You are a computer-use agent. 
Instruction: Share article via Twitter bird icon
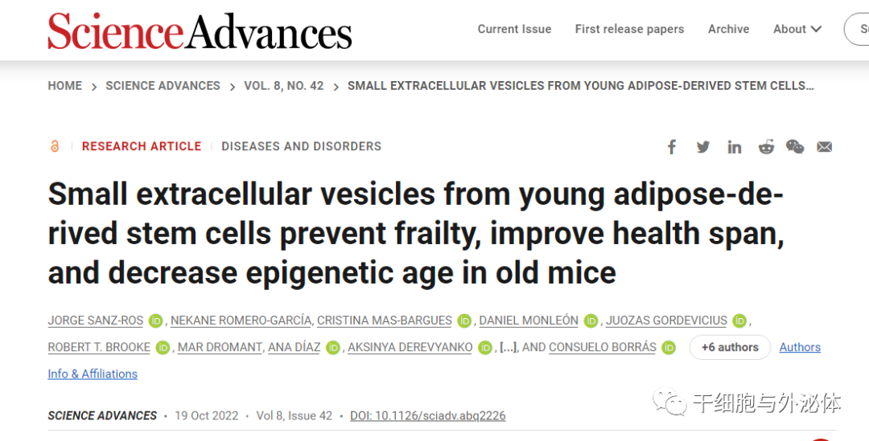click(x=703, y=147)
